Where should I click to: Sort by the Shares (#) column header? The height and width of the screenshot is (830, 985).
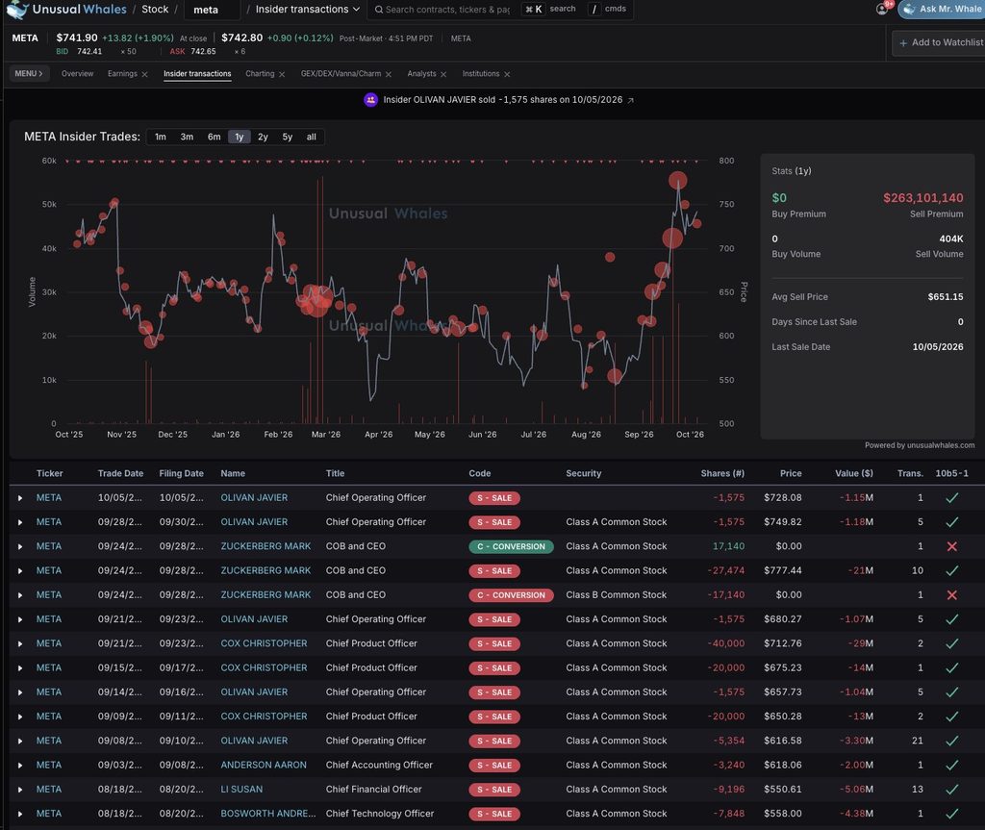pos(722,474)
